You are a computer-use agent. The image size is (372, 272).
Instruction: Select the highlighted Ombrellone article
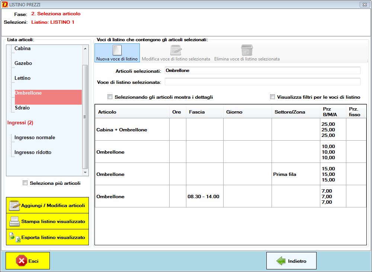pos(48,97)
